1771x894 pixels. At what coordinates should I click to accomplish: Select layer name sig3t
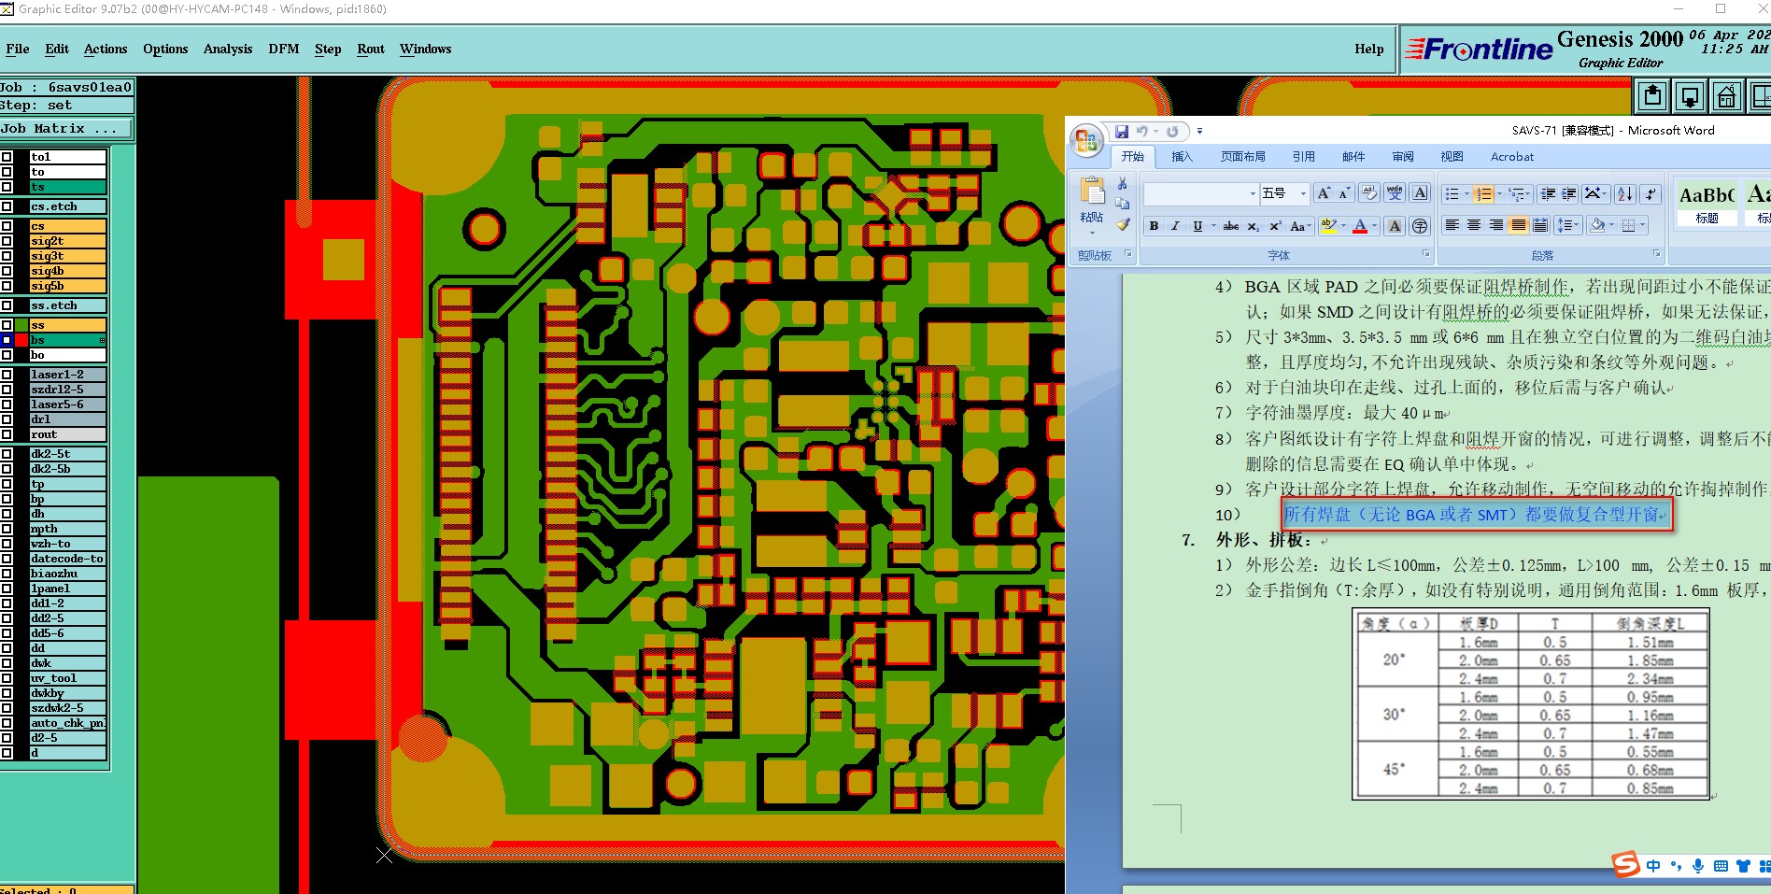click(x=67, y=256)
